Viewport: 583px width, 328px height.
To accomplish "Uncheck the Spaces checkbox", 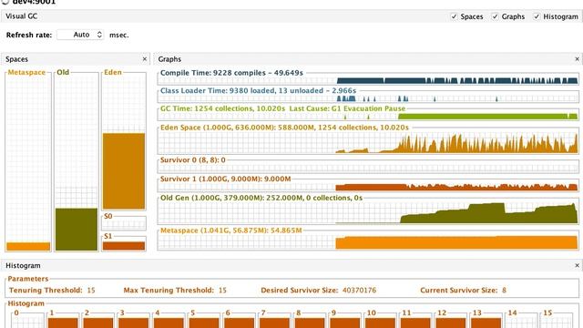I will tap(454, 16).
